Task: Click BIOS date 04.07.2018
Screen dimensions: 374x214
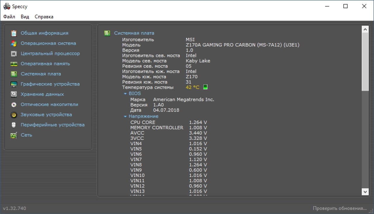Action: pos(166,110)
